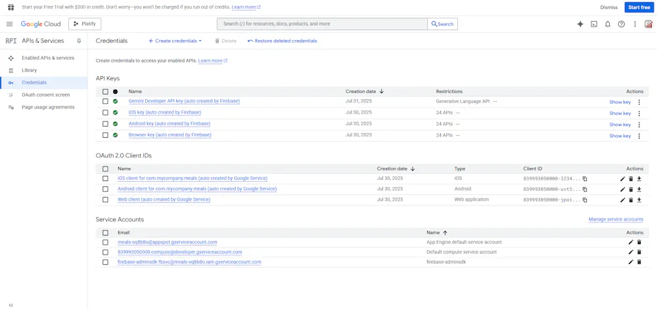Screen dimensions: 657x309
Task: Expand the Create credentials dropdown
Action: point(175,41)
